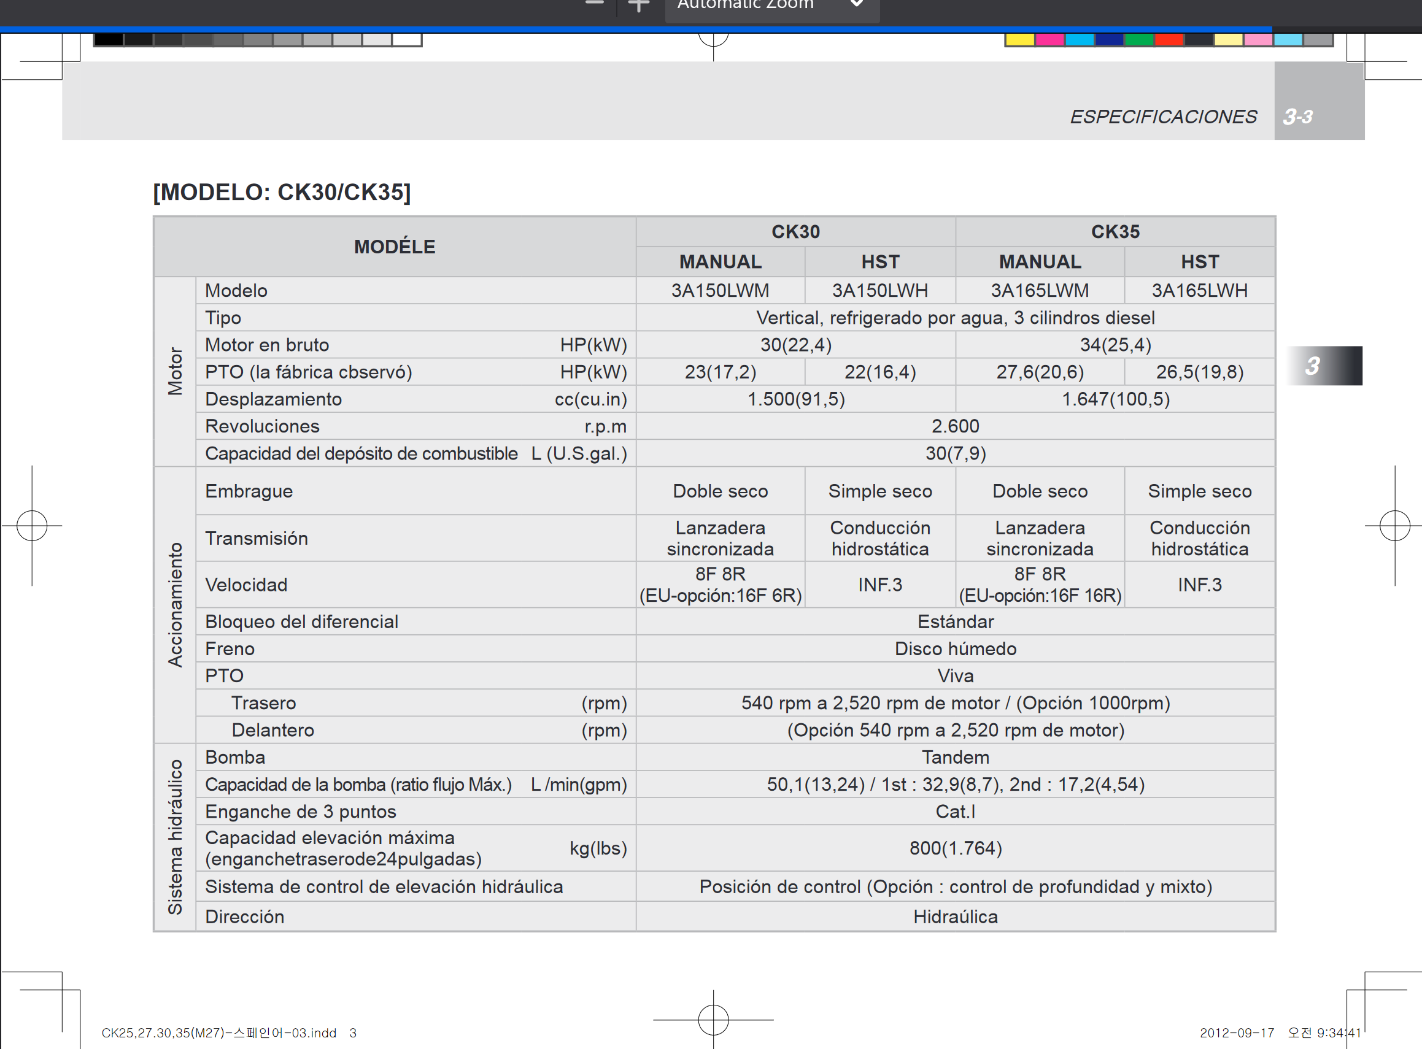
Task: Click the CK35 column header
Action: click(x=1115, y=232)
